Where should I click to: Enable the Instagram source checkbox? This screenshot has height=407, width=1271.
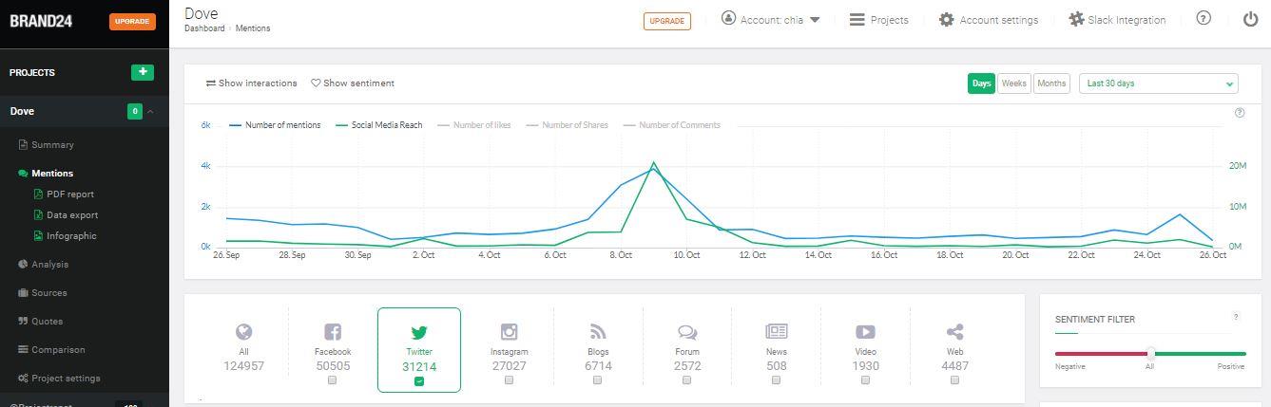(x=509, y=380)
